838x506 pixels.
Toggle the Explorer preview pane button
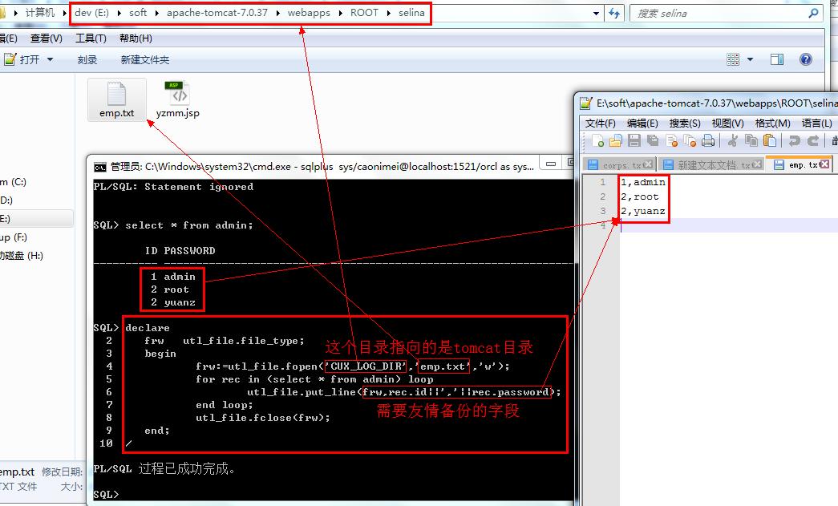[776, 59]
